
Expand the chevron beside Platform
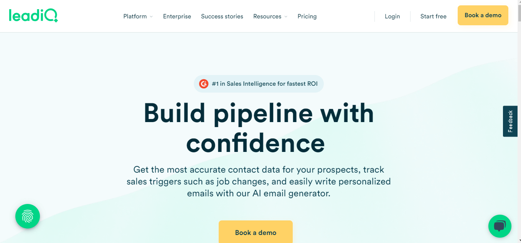tap(151, 17)
